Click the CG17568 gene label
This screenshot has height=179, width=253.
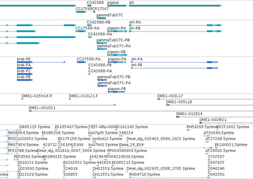click(84, 9)
